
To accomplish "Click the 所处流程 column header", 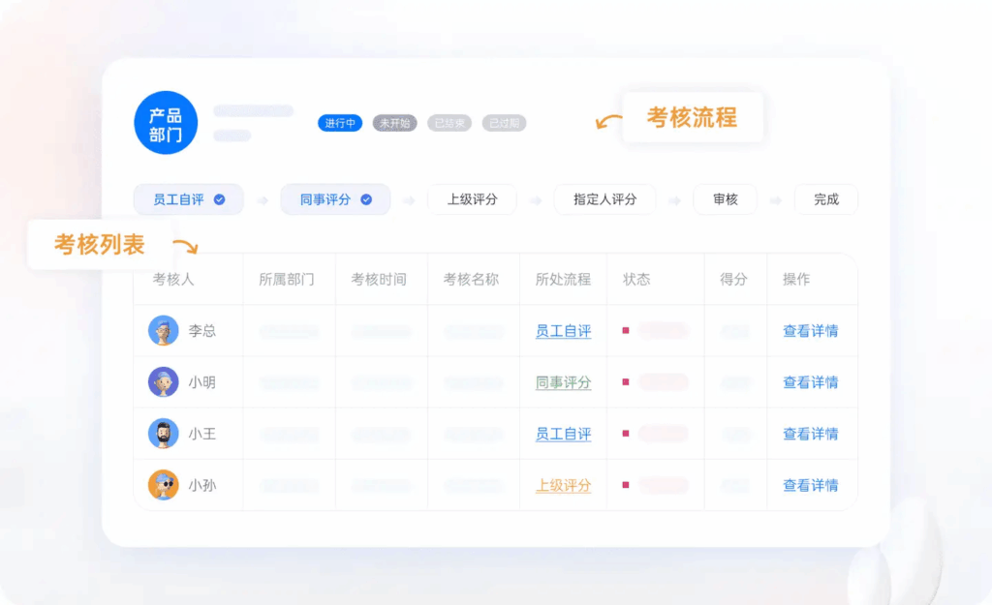I will 563,280.
